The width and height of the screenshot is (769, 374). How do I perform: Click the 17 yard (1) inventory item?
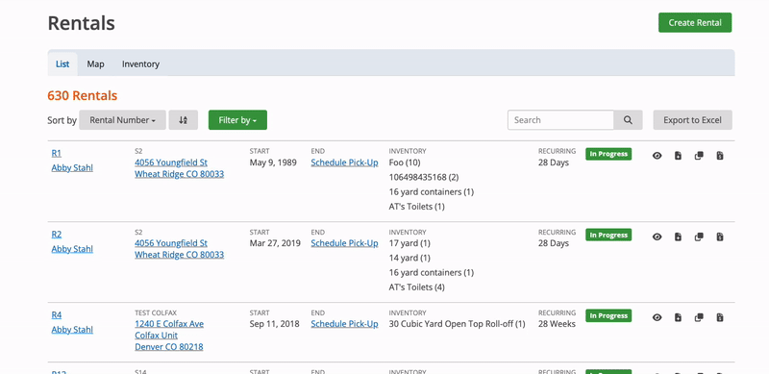[409, 243]
